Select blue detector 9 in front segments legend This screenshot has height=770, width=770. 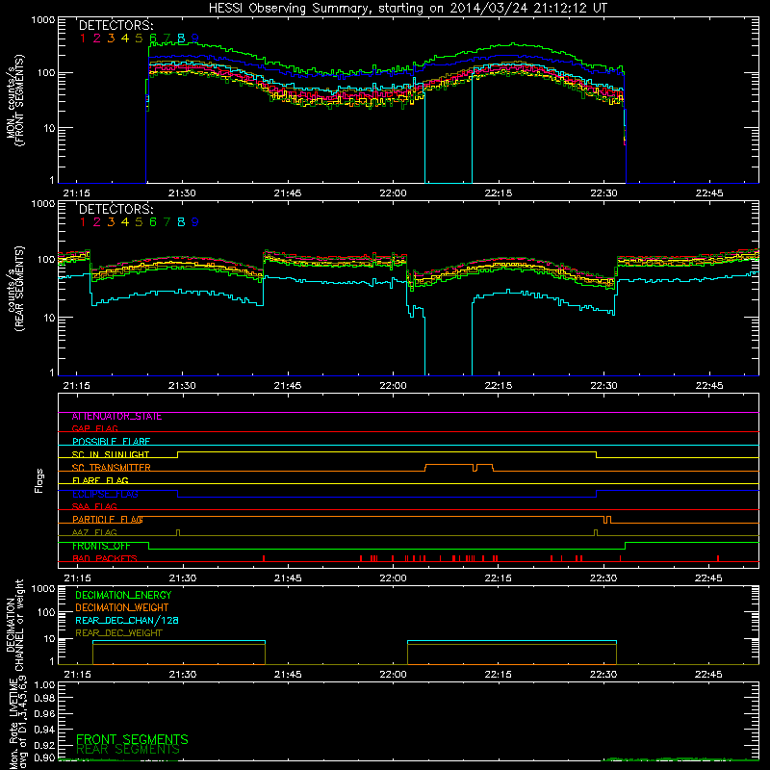(195, 38)
